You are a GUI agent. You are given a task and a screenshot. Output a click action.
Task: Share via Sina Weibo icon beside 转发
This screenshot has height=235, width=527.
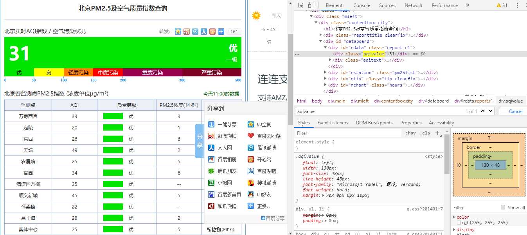click(x=187, y=32)
